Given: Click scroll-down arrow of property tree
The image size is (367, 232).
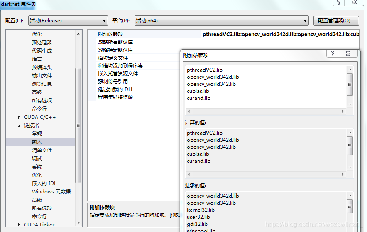Looking at the screenshot, I should (78, 223).
